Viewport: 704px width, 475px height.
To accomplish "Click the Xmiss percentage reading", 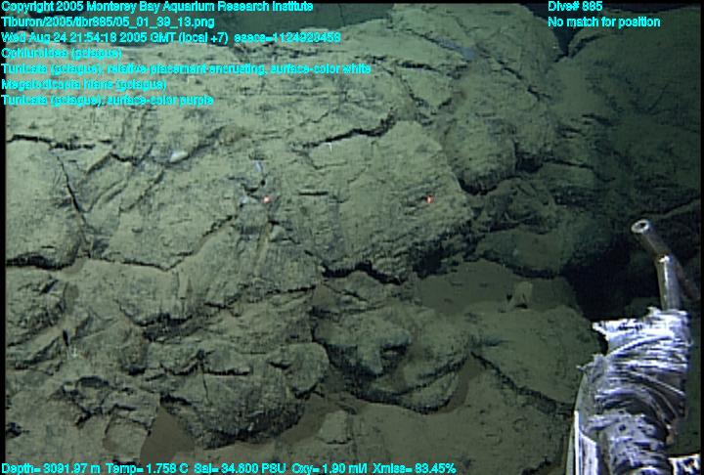I will [416, 468].
